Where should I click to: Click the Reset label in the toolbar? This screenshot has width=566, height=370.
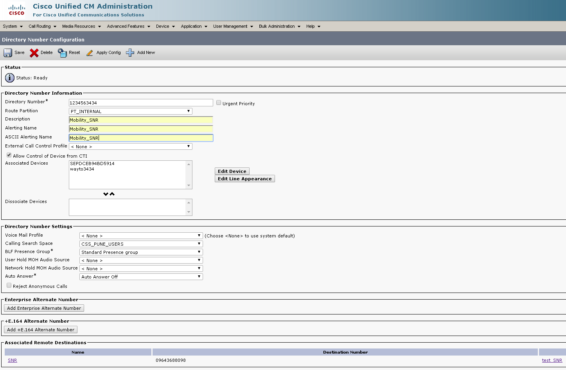74,52
